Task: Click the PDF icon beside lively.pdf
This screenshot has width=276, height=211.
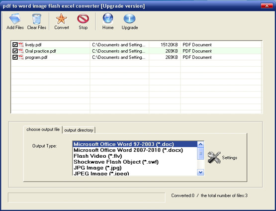Action: point(21,45)
